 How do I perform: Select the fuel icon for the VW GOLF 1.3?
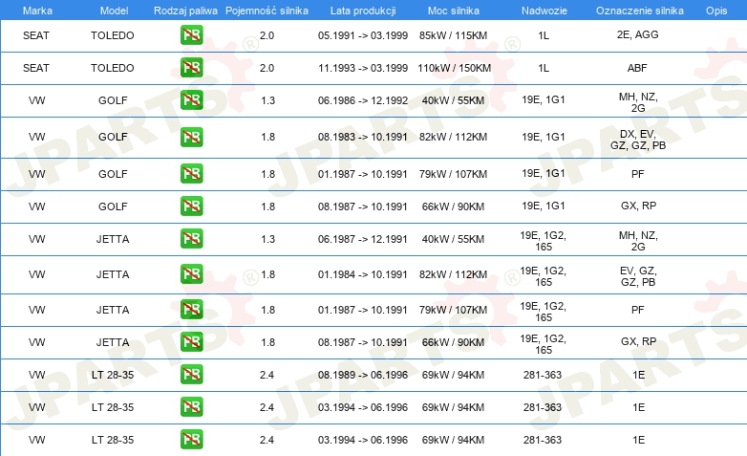(x=191, y=100)
